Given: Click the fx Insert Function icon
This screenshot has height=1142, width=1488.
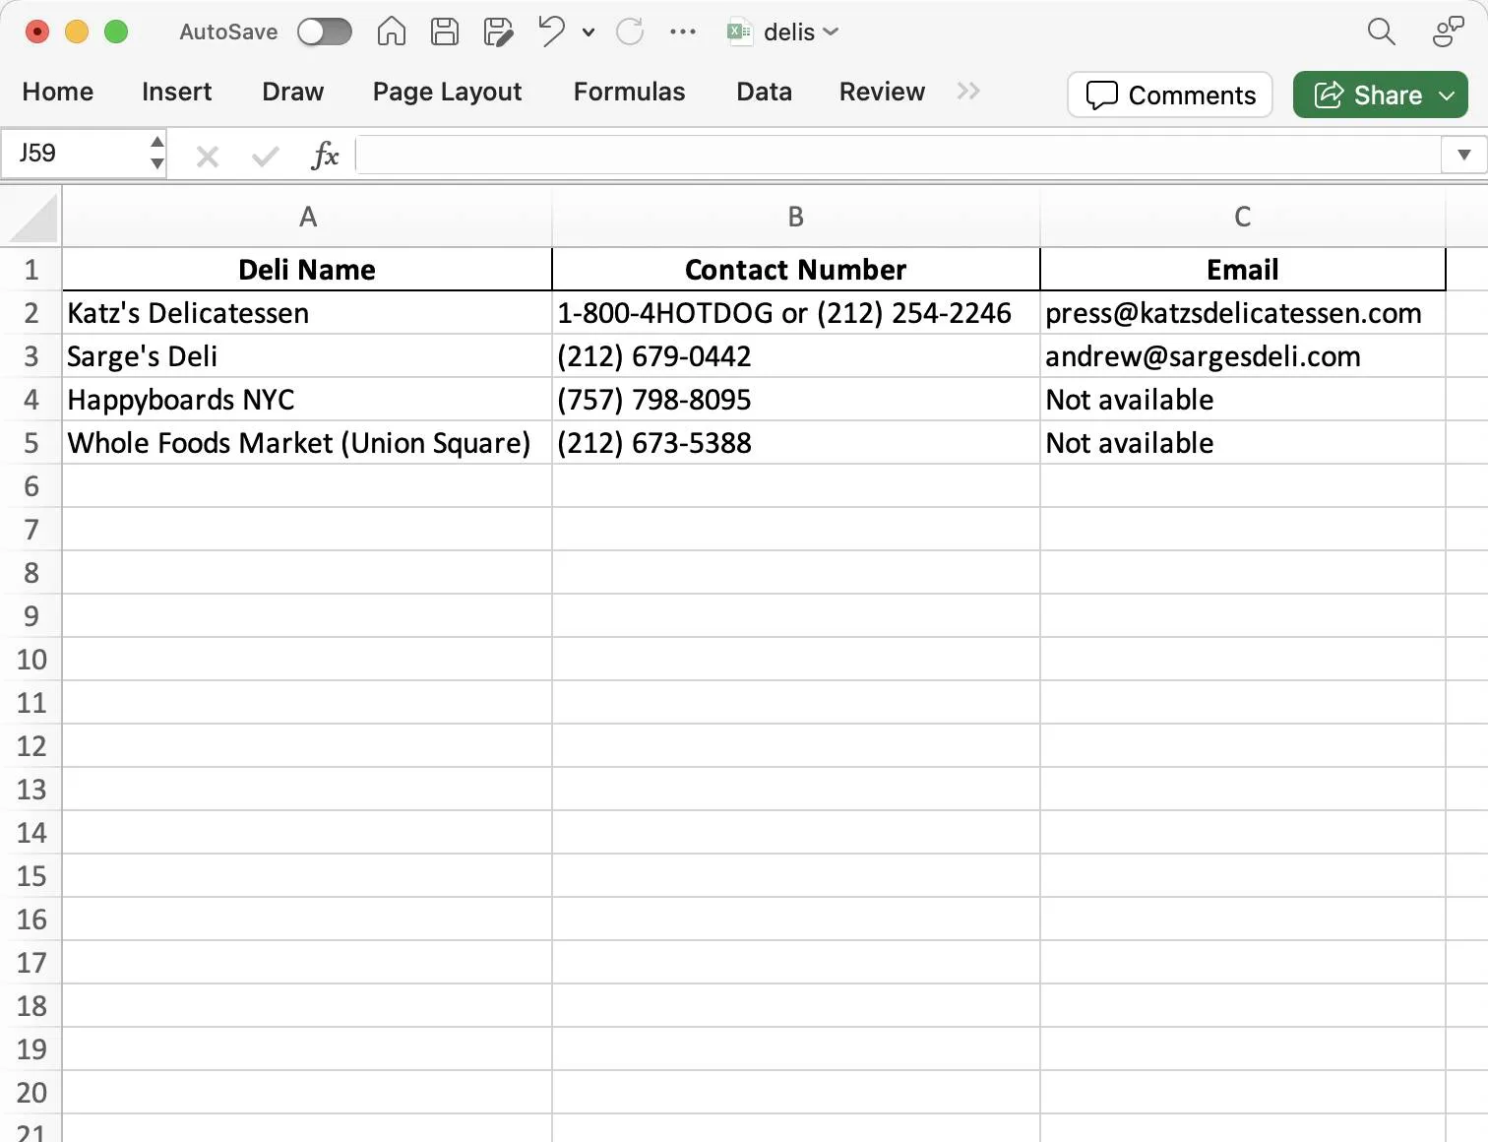Looking at the screenshot, I should (x=325, y=155).
